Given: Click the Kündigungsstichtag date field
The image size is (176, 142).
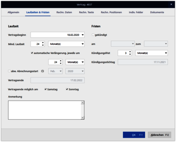Looking at the screenshot, I should 143,62.
